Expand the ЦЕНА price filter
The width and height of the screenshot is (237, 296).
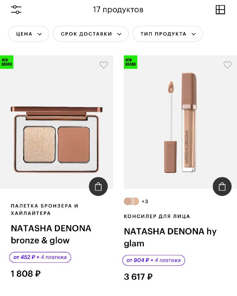(28, 34)
